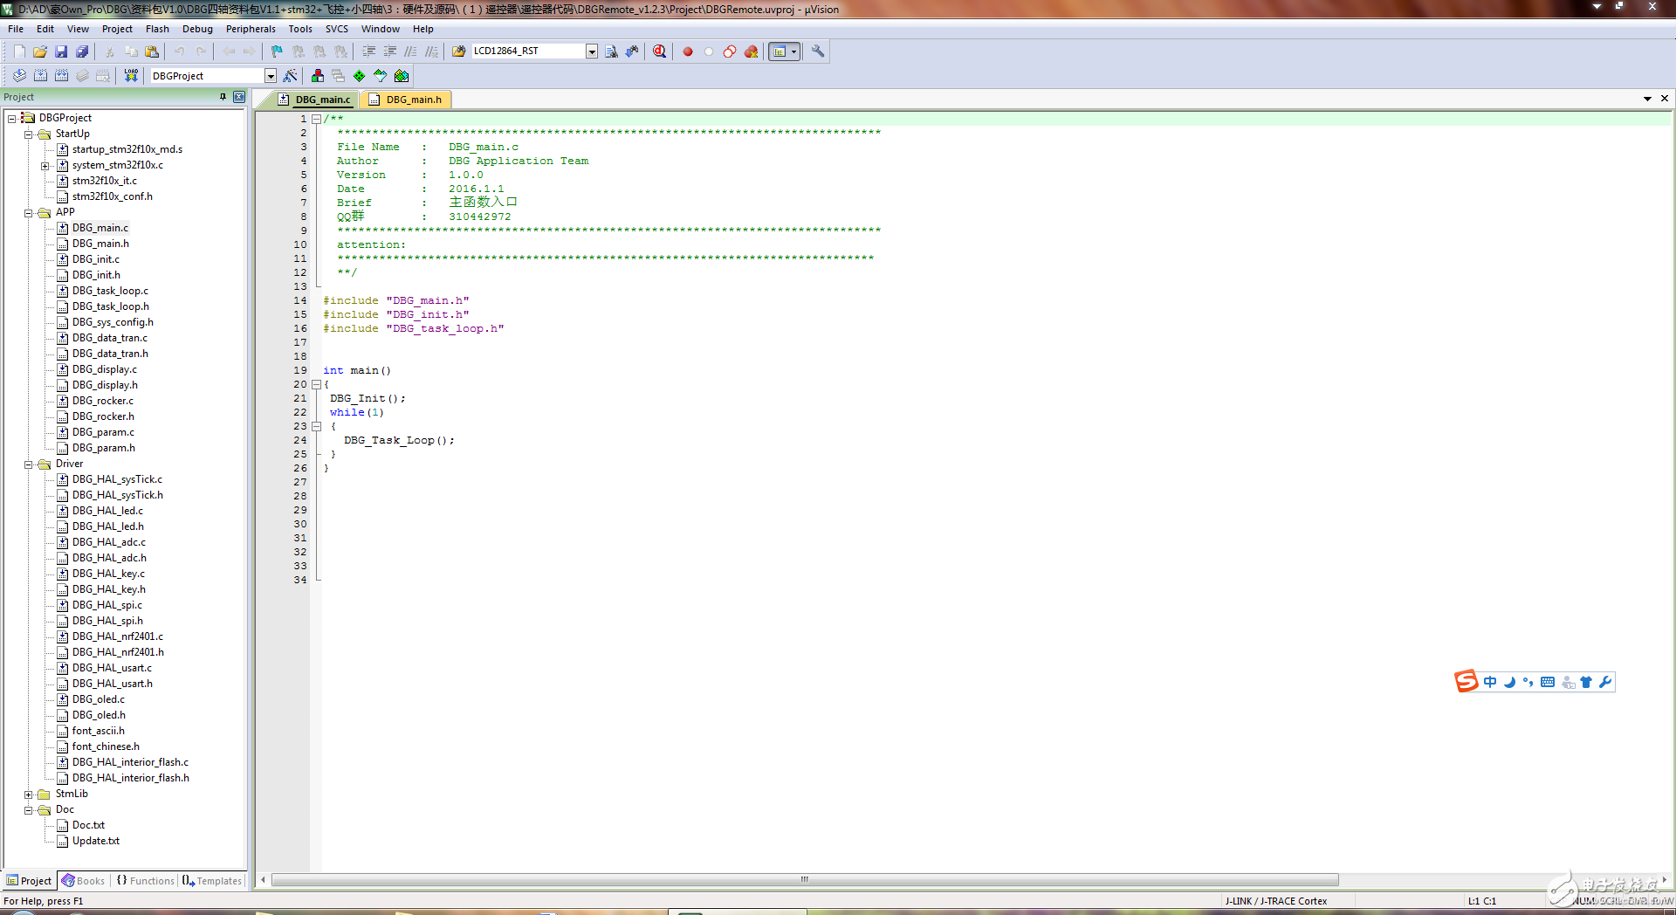Toggle Sogou input Chinese/English mode
This screenshot has width=1676, height=915.
[x=1490, y=682]
